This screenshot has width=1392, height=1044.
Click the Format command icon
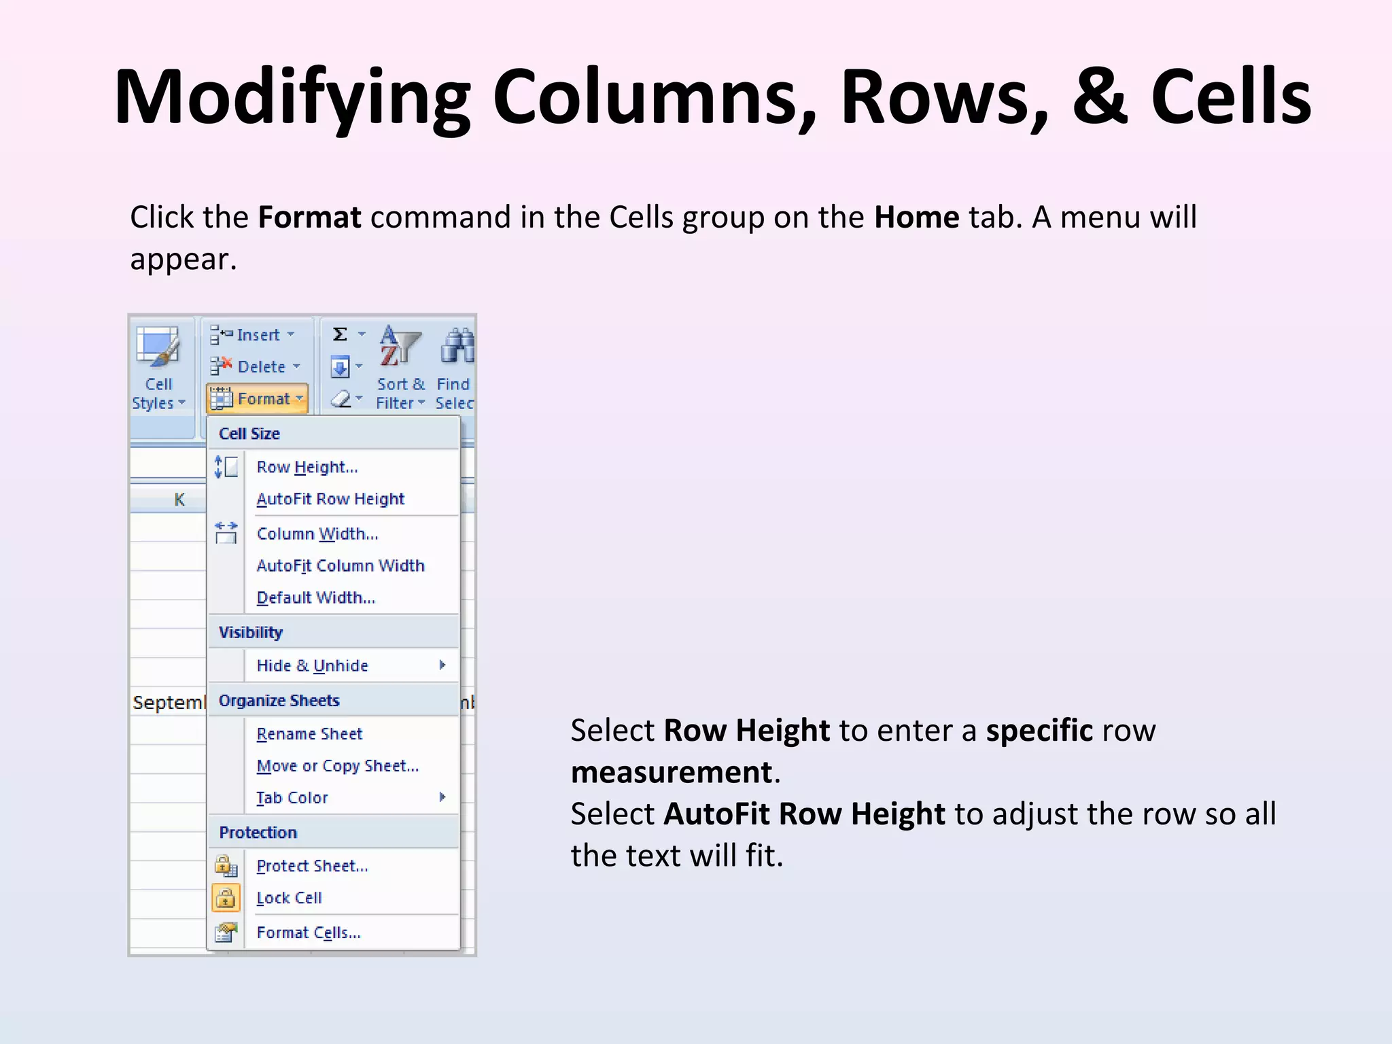[221, 399]
